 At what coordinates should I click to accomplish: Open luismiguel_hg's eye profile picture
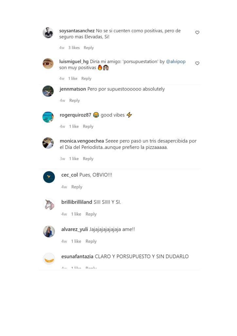48,63
